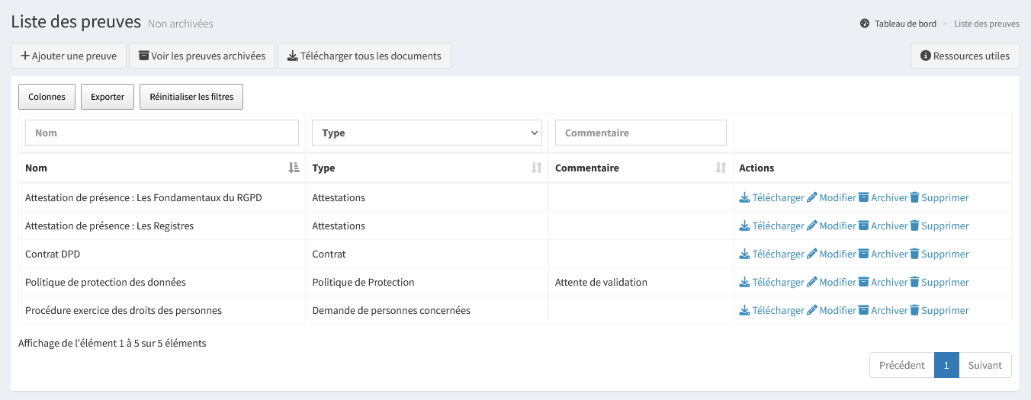Sort table by Type column icon
This screenshot has height=400, width=1031.
click(536, 168)
